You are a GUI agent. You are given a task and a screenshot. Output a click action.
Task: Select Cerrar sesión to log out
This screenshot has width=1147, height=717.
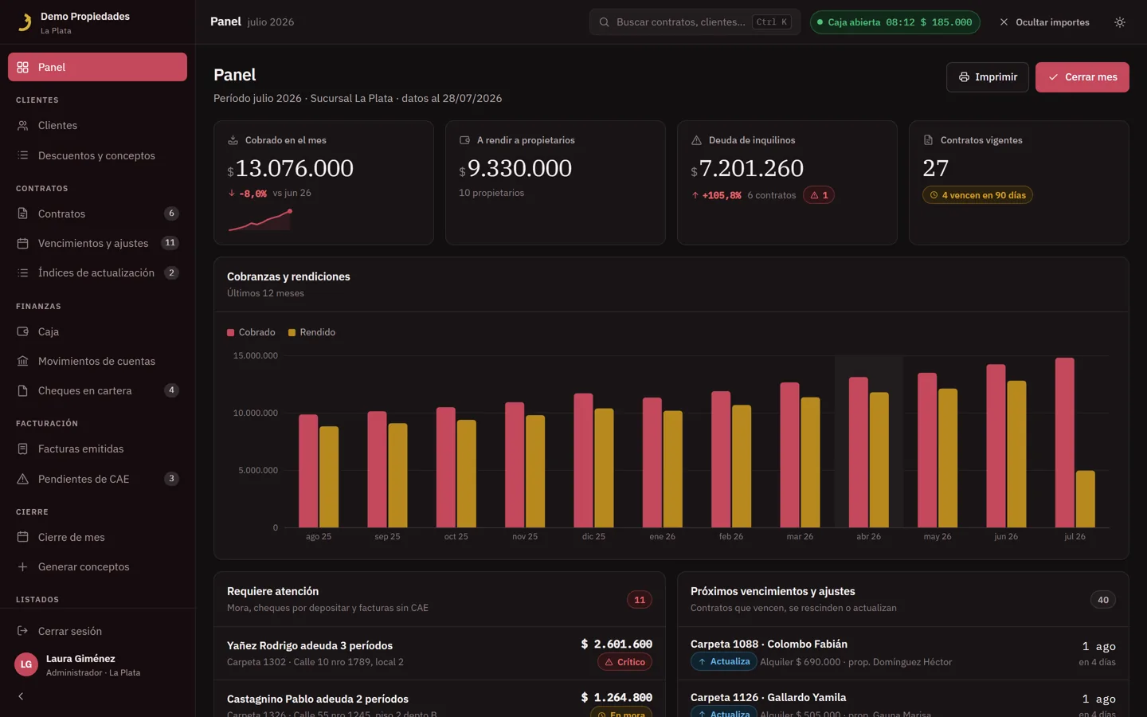point(97,631)
